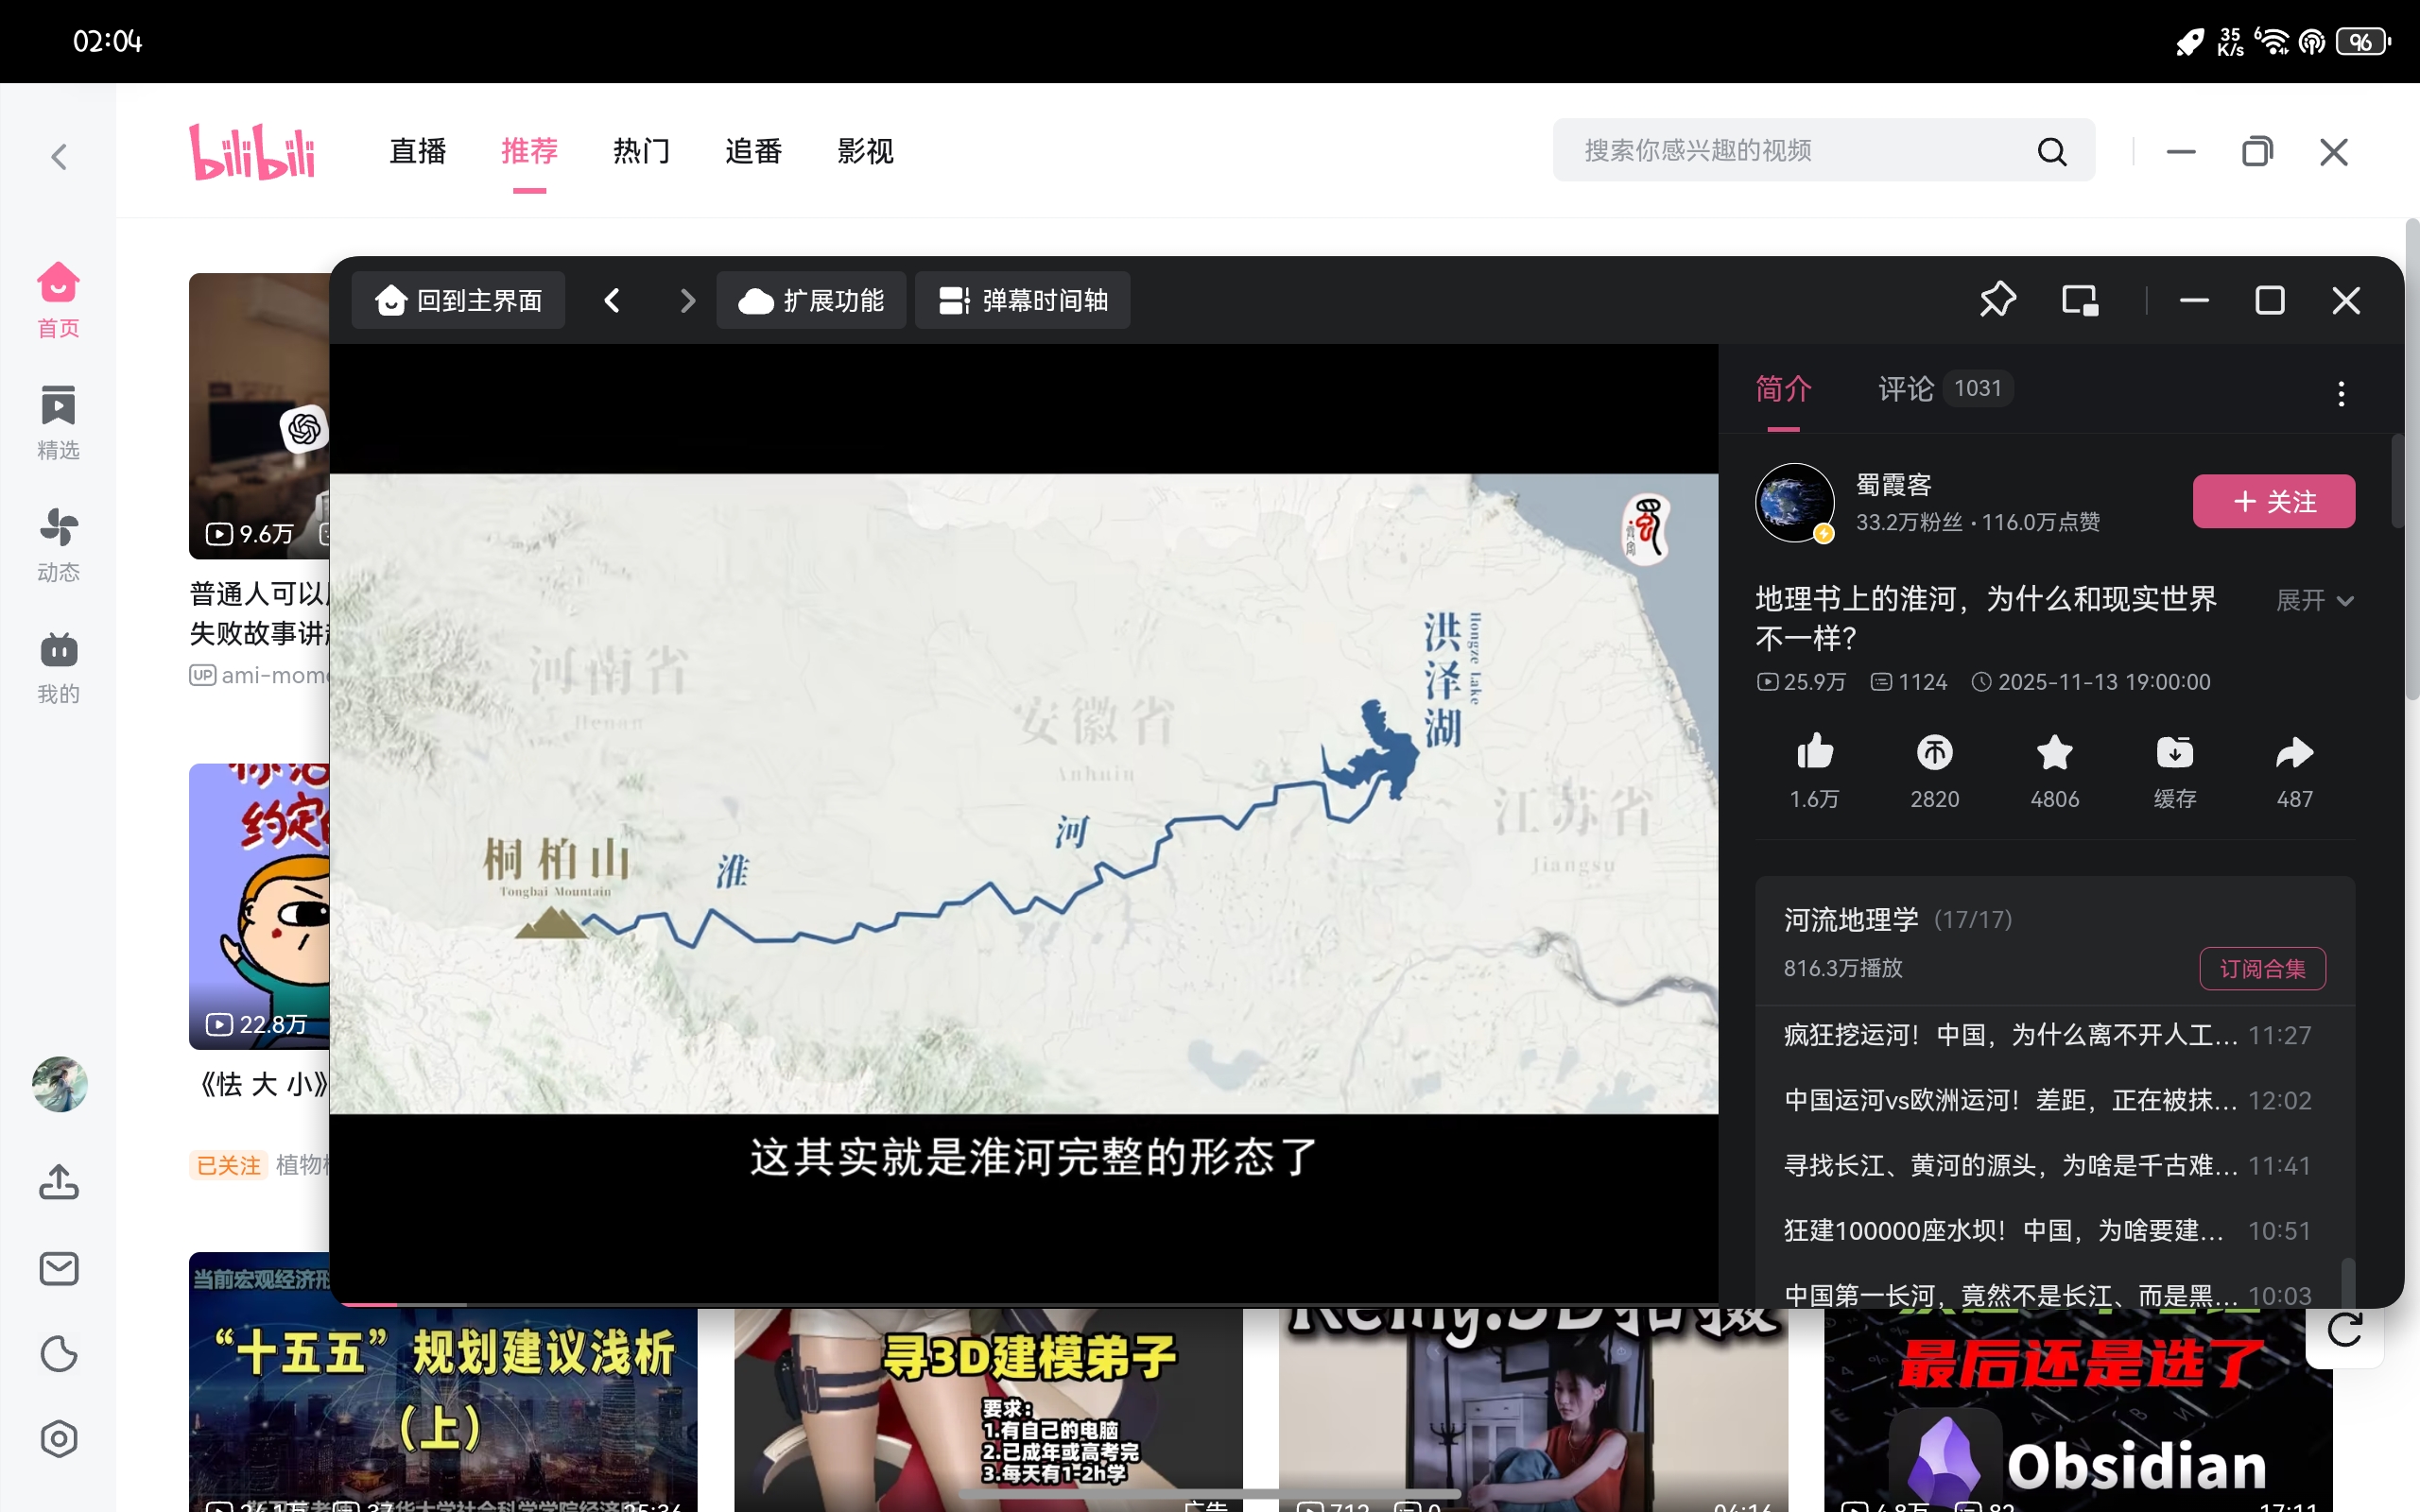Click the star favorite icon
2420x1512 pixels.
pos(2054,753)
